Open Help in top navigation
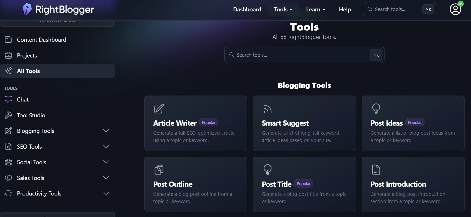471x217 pixels. click(x=345, y=9)
